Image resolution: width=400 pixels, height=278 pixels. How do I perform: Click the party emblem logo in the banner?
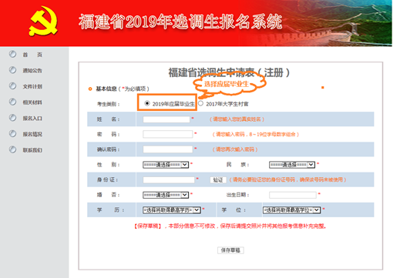pyautogui.click(x=43, y=22)
